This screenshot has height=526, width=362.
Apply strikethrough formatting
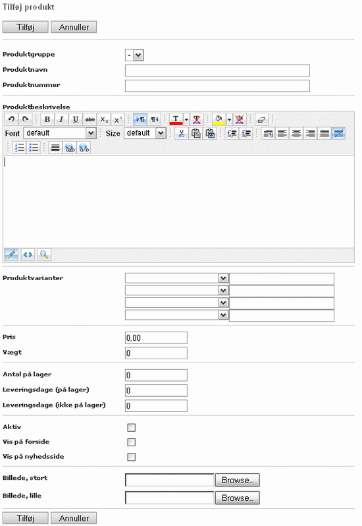click(x=90, y=119)
